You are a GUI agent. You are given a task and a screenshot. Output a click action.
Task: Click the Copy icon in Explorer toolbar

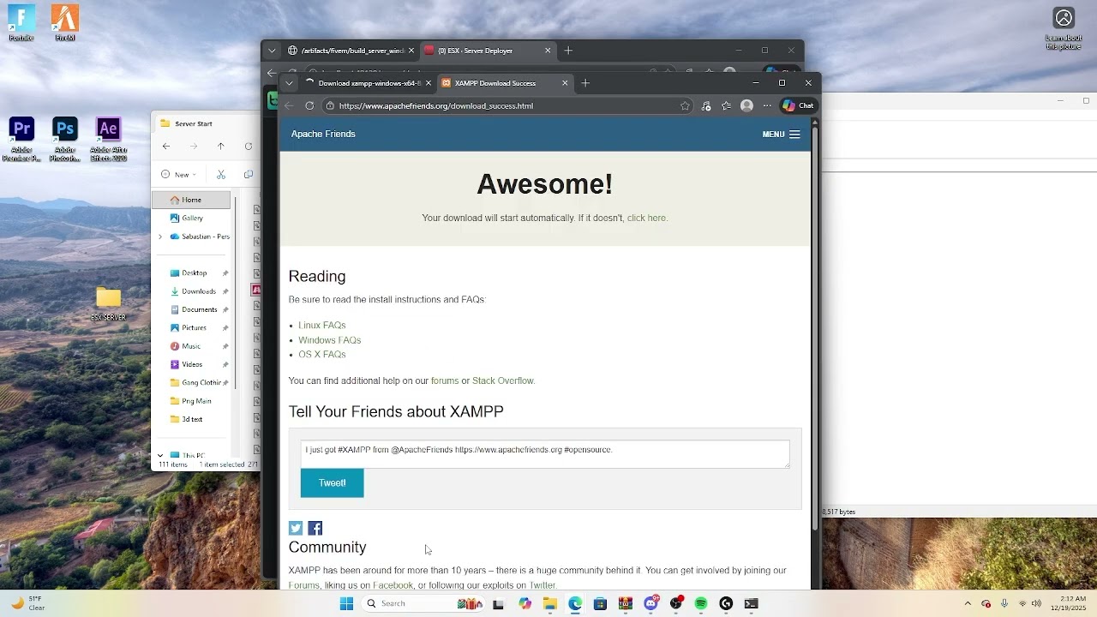249,174
